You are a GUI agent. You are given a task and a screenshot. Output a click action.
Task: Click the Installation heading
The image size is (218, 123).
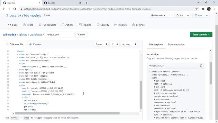[x=153, y=54]
